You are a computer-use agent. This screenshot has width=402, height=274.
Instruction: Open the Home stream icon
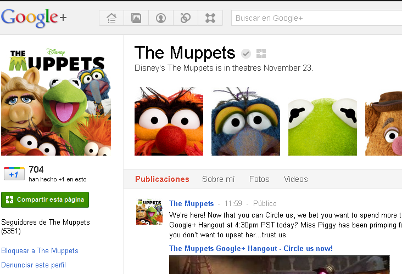pyautogui.click(x=111, y=18)
